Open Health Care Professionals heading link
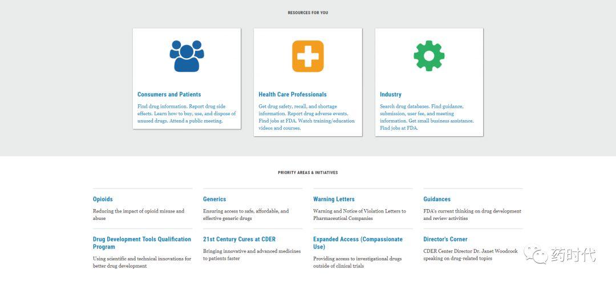The image size is (616, 282). 292,95
